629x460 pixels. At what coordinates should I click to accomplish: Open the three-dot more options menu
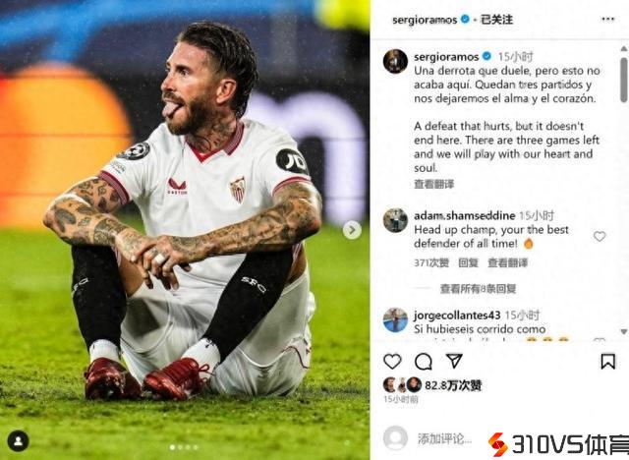click(607, 19)
